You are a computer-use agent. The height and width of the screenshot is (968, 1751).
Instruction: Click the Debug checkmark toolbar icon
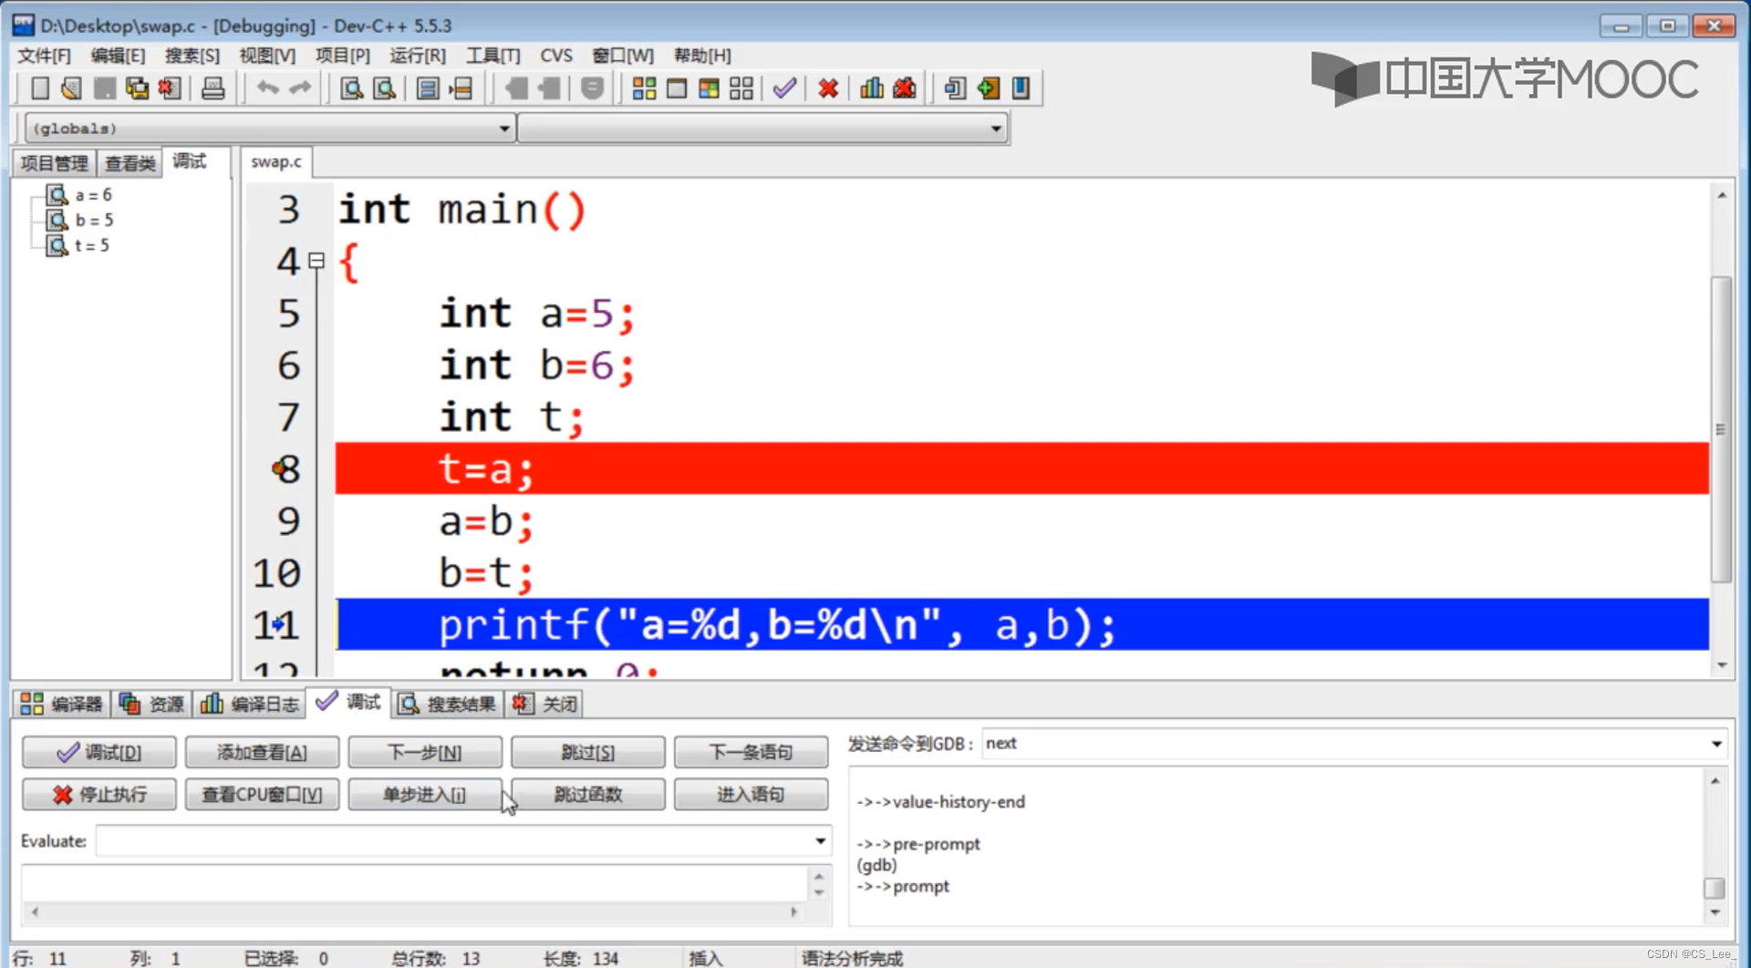784,88
